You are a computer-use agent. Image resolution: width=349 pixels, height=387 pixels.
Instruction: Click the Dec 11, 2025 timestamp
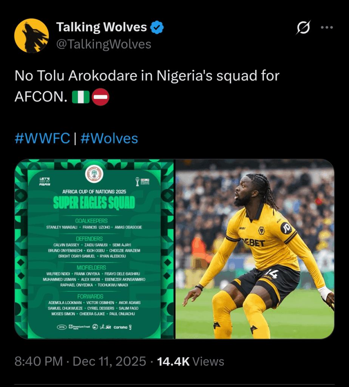click(x=110, y=361)
